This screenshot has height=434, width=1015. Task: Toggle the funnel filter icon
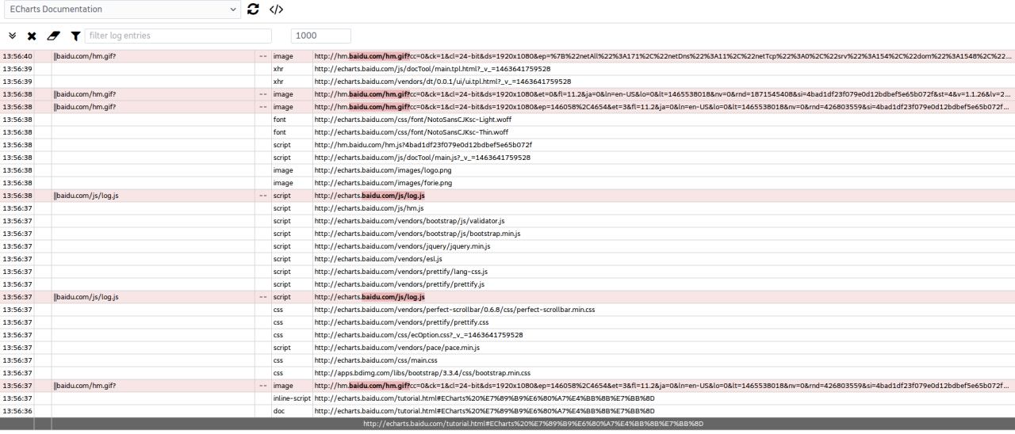click(x=75, y=36)
